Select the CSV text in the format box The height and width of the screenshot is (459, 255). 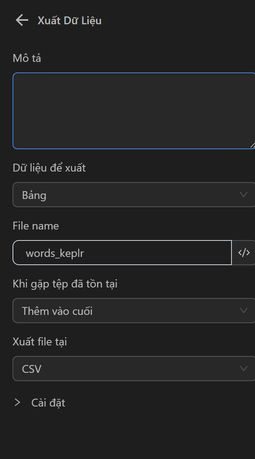point(32,369)
